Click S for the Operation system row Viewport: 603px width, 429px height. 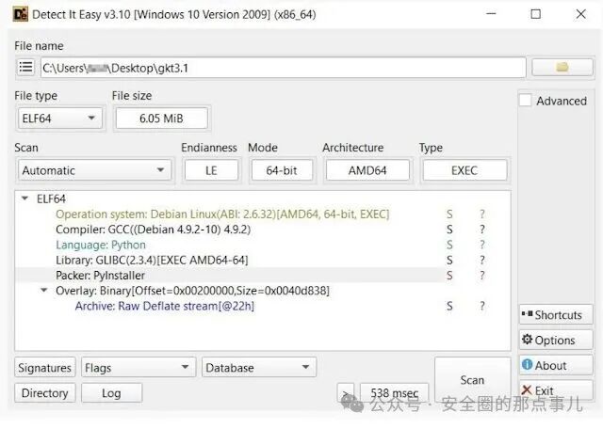pyautogui.click(x=449, y=214)
